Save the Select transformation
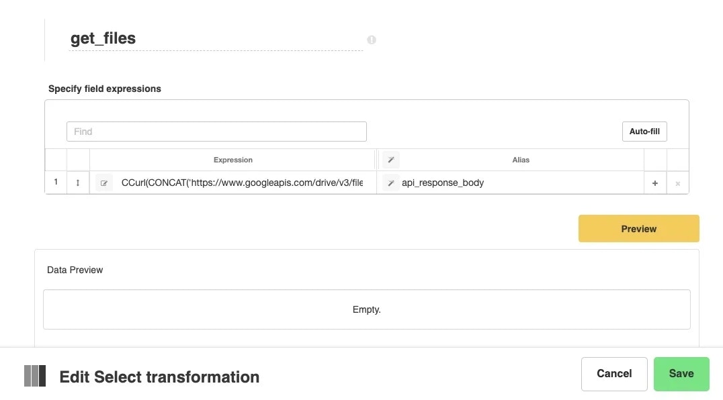The width and height of the screenshot is (723, 400). (x=681, y=373)
